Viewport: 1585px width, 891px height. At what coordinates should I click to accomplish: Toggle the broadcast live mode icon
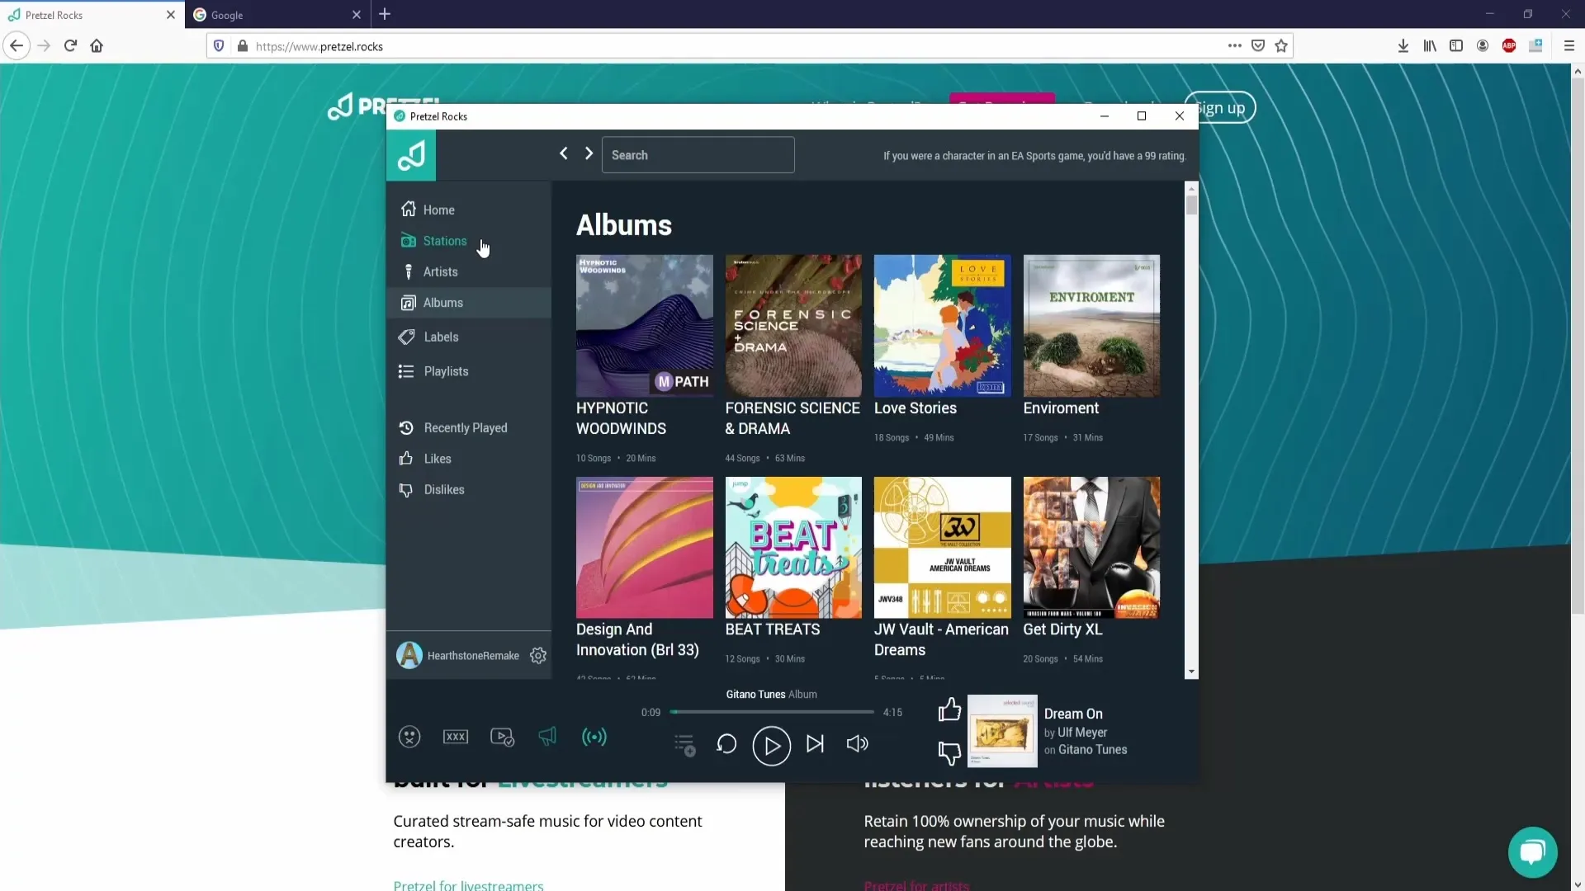[x=594, y=737]
